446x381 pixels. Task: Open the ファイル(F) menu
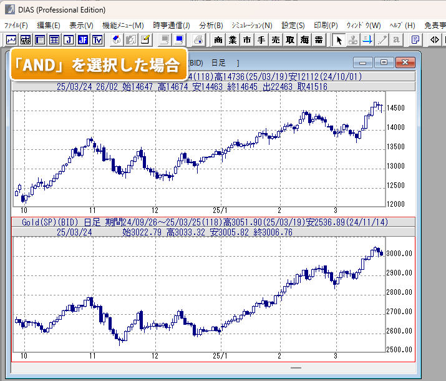(16, 26)
